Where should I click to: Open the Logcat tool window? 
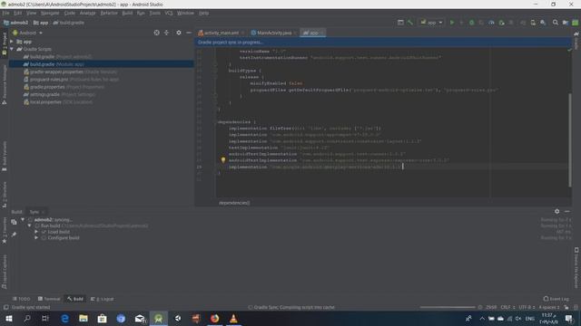[103, 299]
